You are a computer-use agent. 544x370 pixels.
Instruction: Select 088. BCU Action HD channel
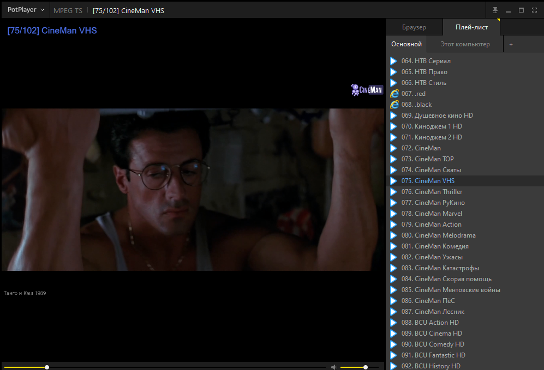(x=430, y=323)
